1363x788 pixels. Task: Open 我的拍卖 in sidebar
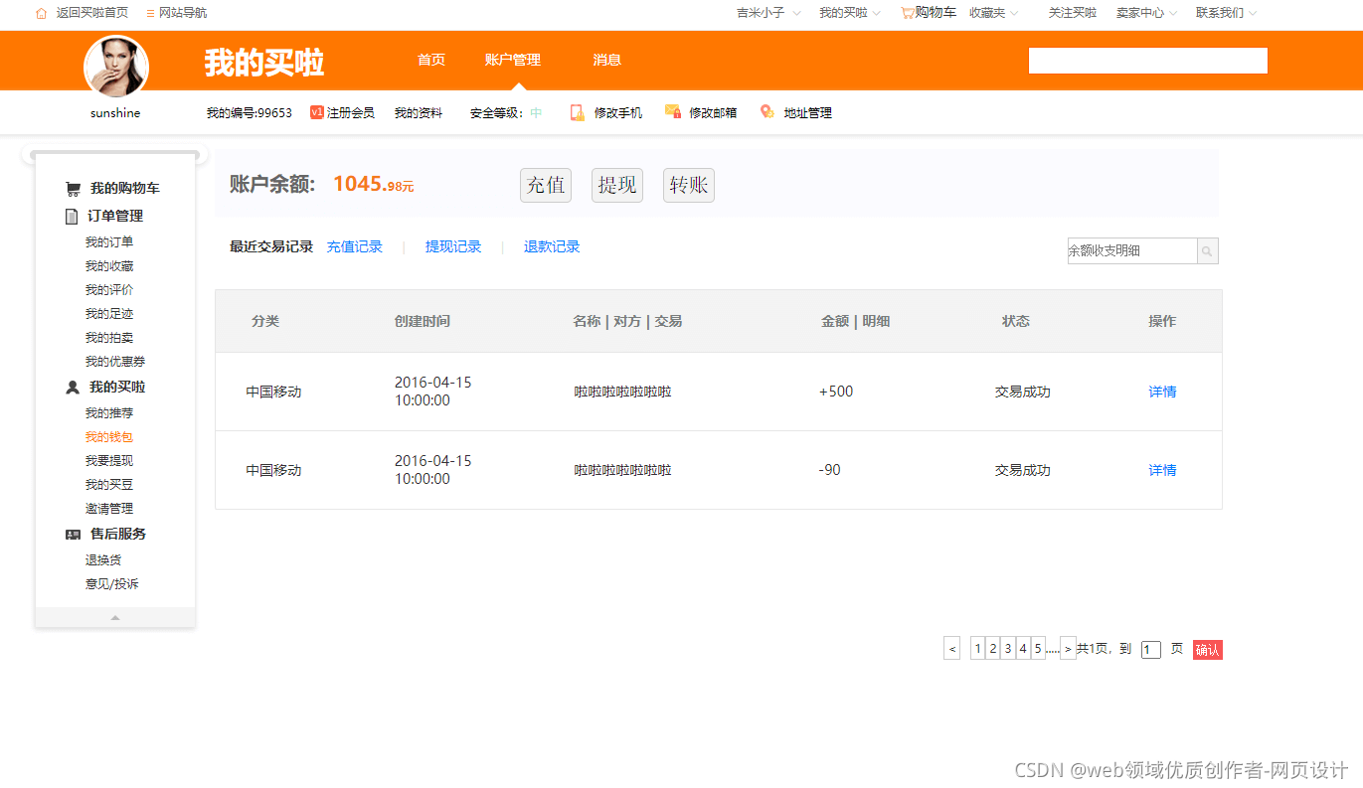coord(109,338)
